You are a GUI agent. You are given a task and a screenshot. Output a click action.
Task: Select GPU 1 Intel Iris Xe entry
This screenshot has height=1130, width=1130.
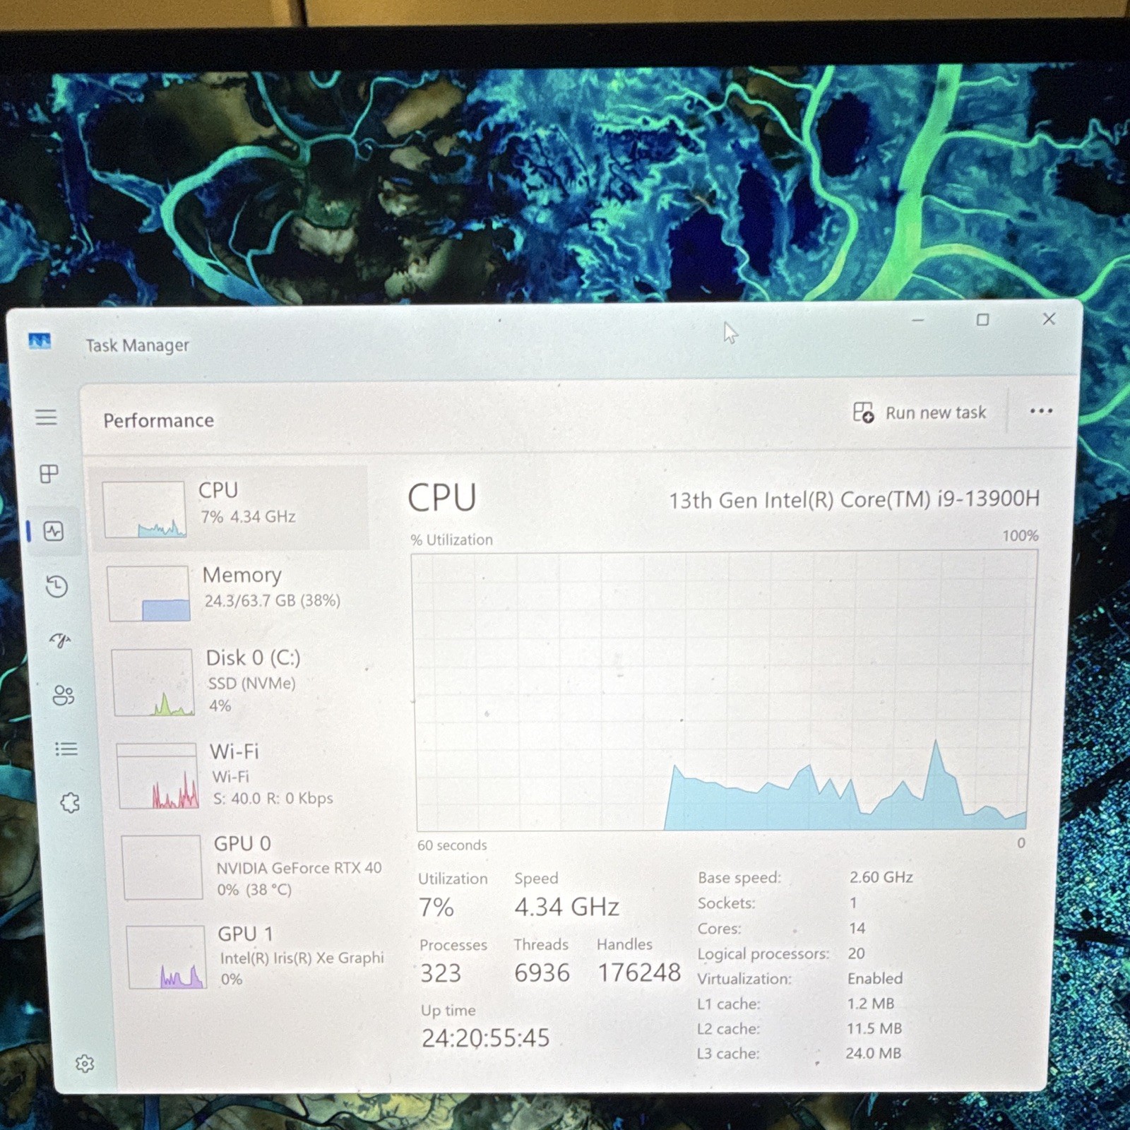(x=256, y=956)
